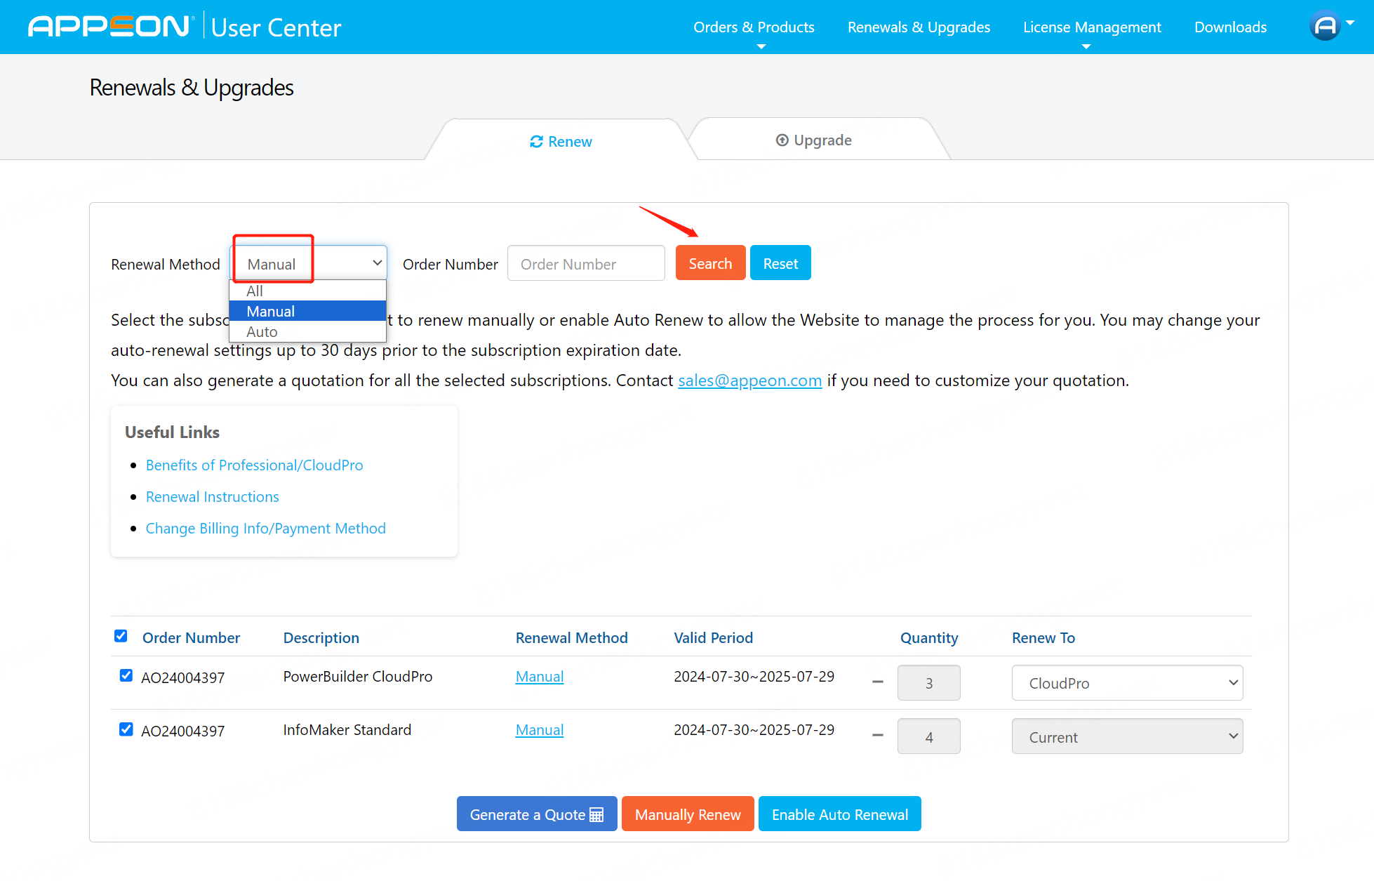Toggle the select-all orders checkbox
Screen dimensions: 1374x881
(x=121, y=636)
